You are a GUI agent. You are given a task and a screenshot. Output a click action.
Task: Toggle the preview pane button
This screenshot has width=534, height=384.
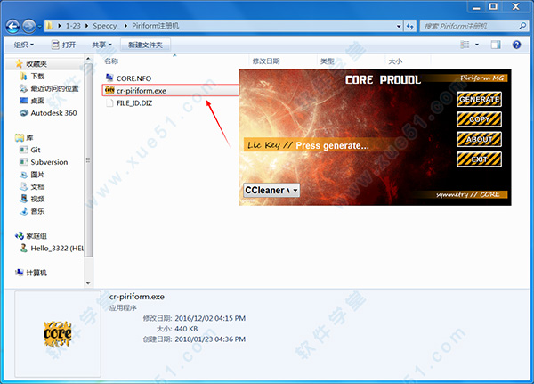click(496, 45)
